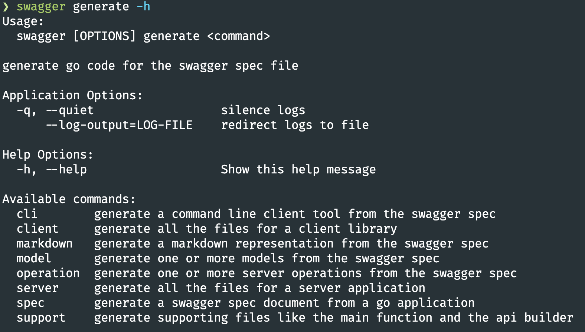Click the word swagger in the command

(x=41, y=7)
